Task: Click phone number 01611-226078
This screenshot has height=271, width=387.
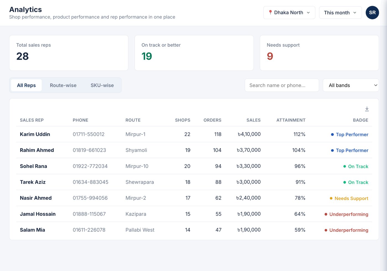Action: (89, 230)
